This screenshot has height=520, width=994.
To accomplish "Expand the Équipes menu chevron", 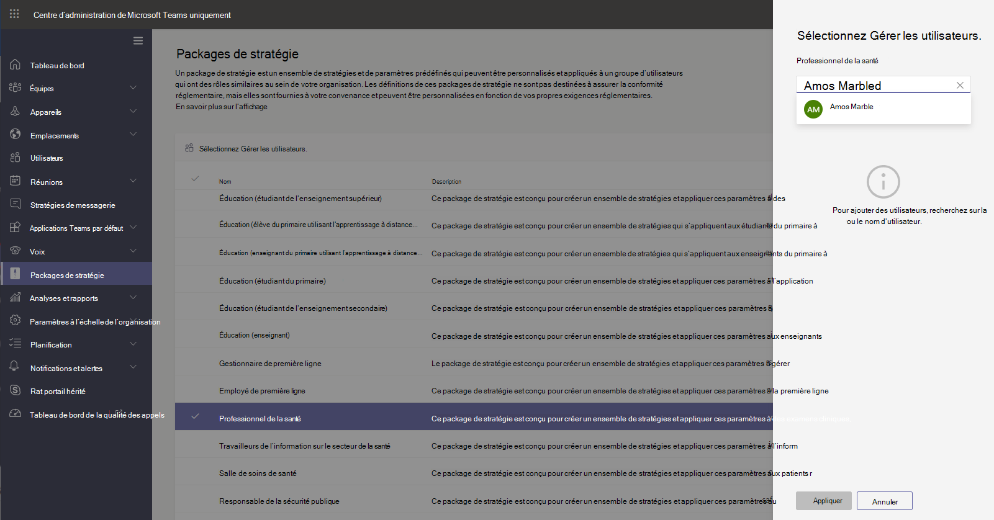I will pyautogui.click(x=133, y=87).
